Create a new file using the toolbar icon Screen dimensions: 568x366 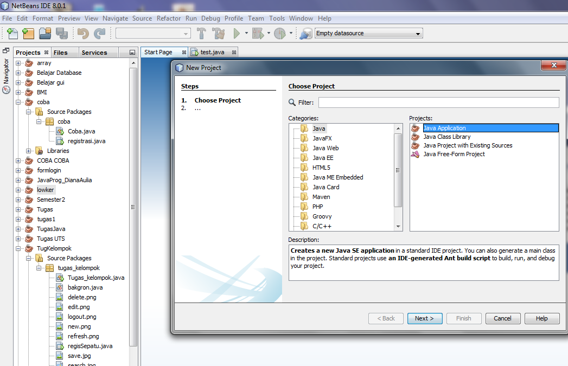pos(12,33)
